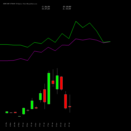131x131 pixels.
Task: Click the tallest green candlestick body
Action: [x=49, y=89]
